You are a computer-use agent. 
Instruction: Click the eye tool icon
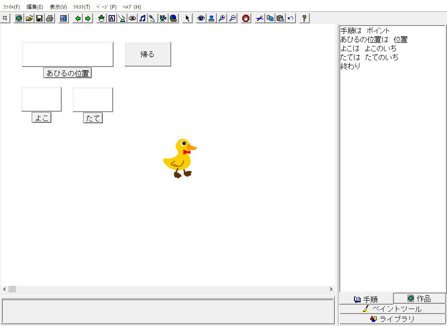coord(201,18)
